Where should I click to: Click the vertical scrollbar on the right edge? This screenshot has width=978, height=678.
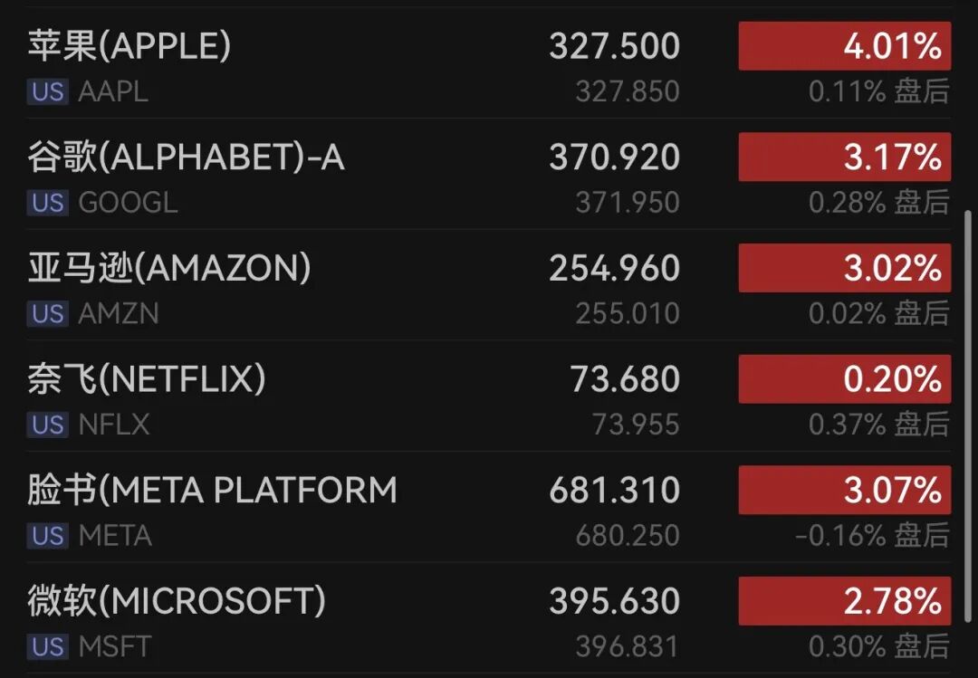click(x=968, y=415)
